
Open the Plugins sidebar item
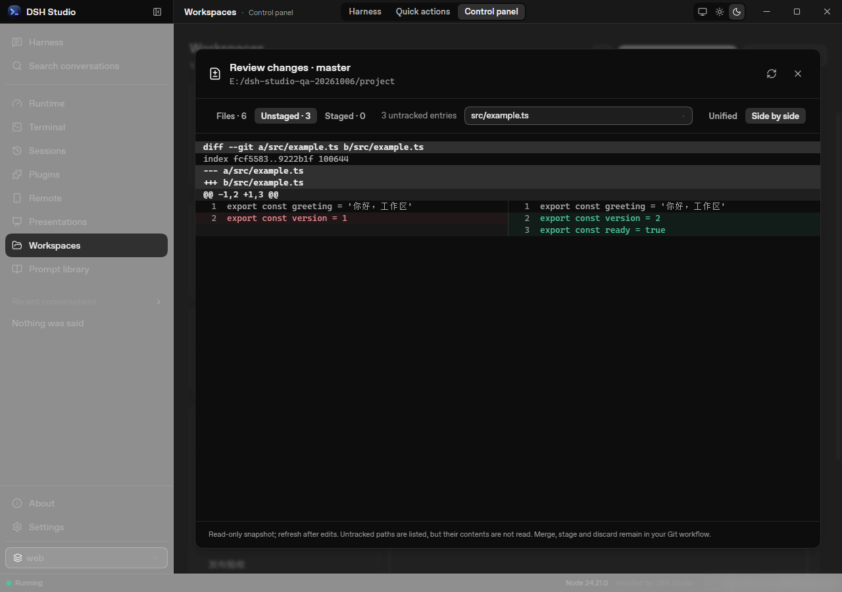(86, 174)
